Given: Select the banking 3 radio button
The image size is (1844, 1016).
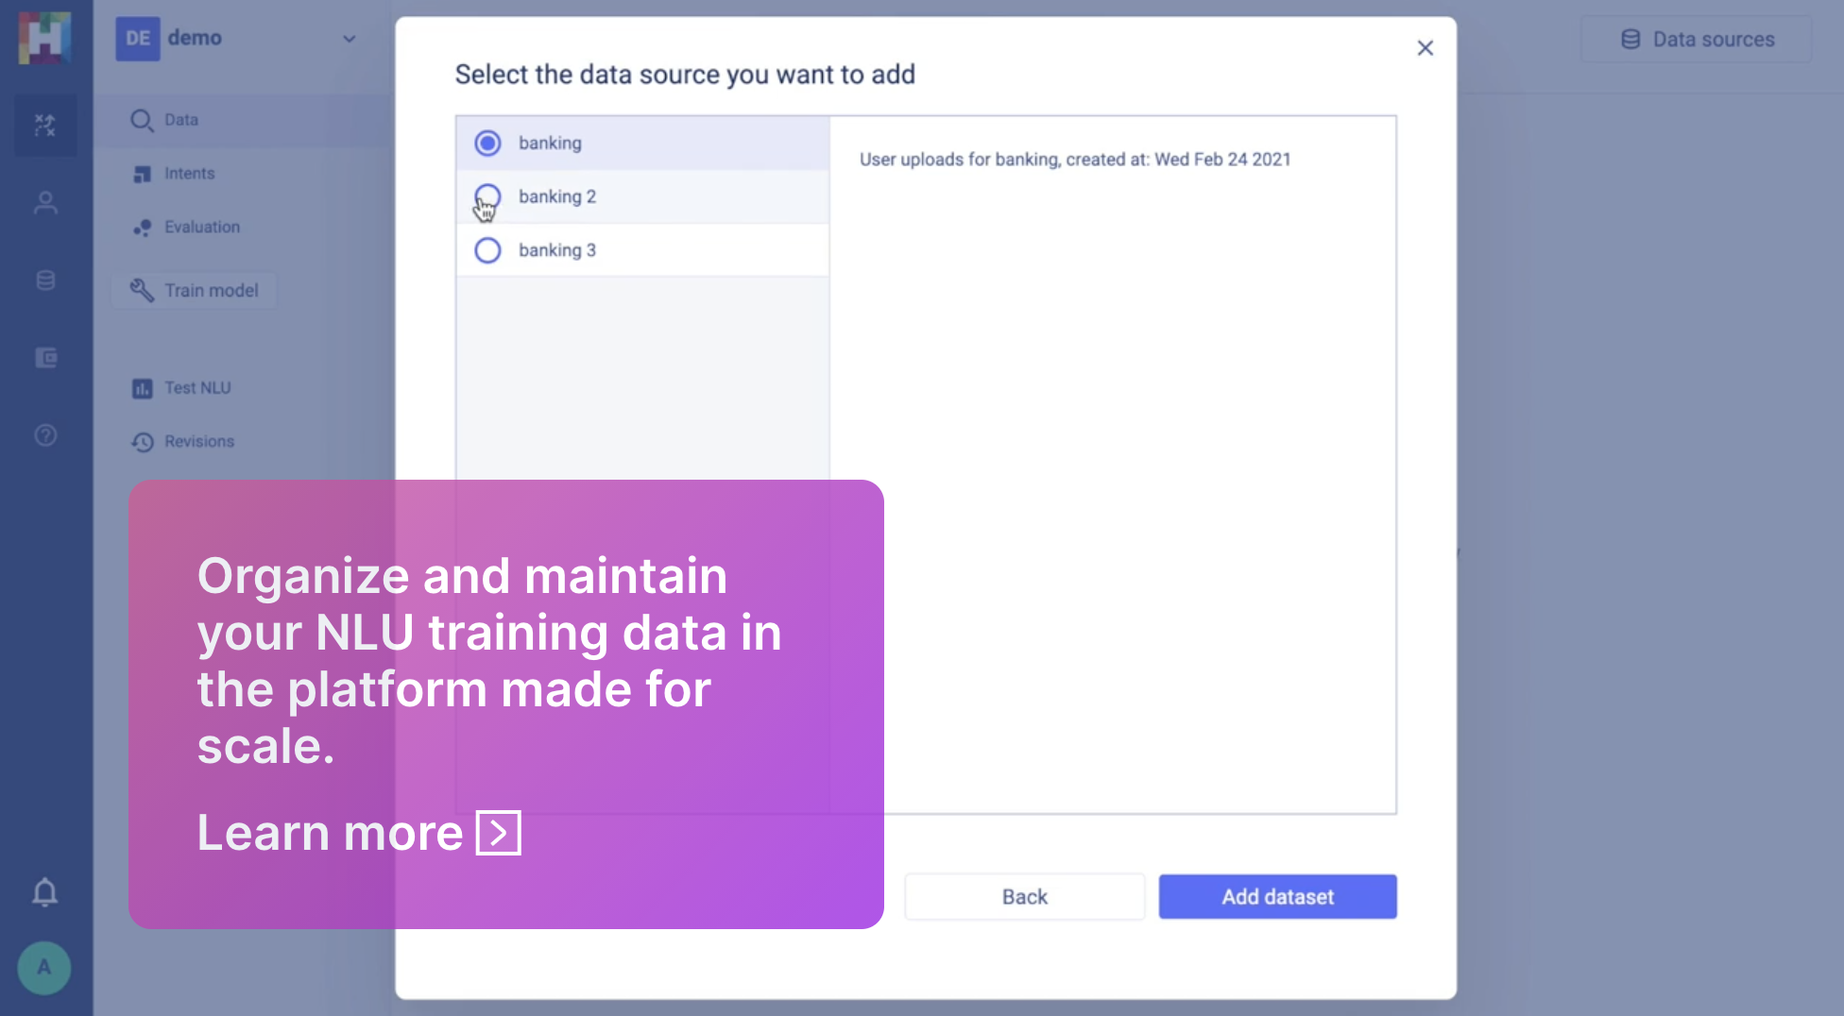Looking at the screenshot, I should pyautogui.click(x=487, y=250).
